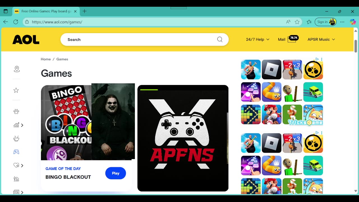Open the Brawl Stars skull tile in first ad
The height and width of the screenshot is (202, 359).
click(x=313, y=70)
